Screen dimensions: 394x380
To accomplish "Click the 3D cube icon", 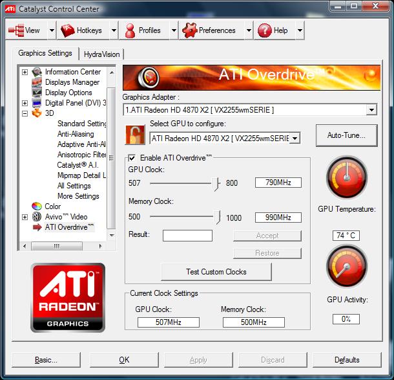I will (x=37, y=113).
